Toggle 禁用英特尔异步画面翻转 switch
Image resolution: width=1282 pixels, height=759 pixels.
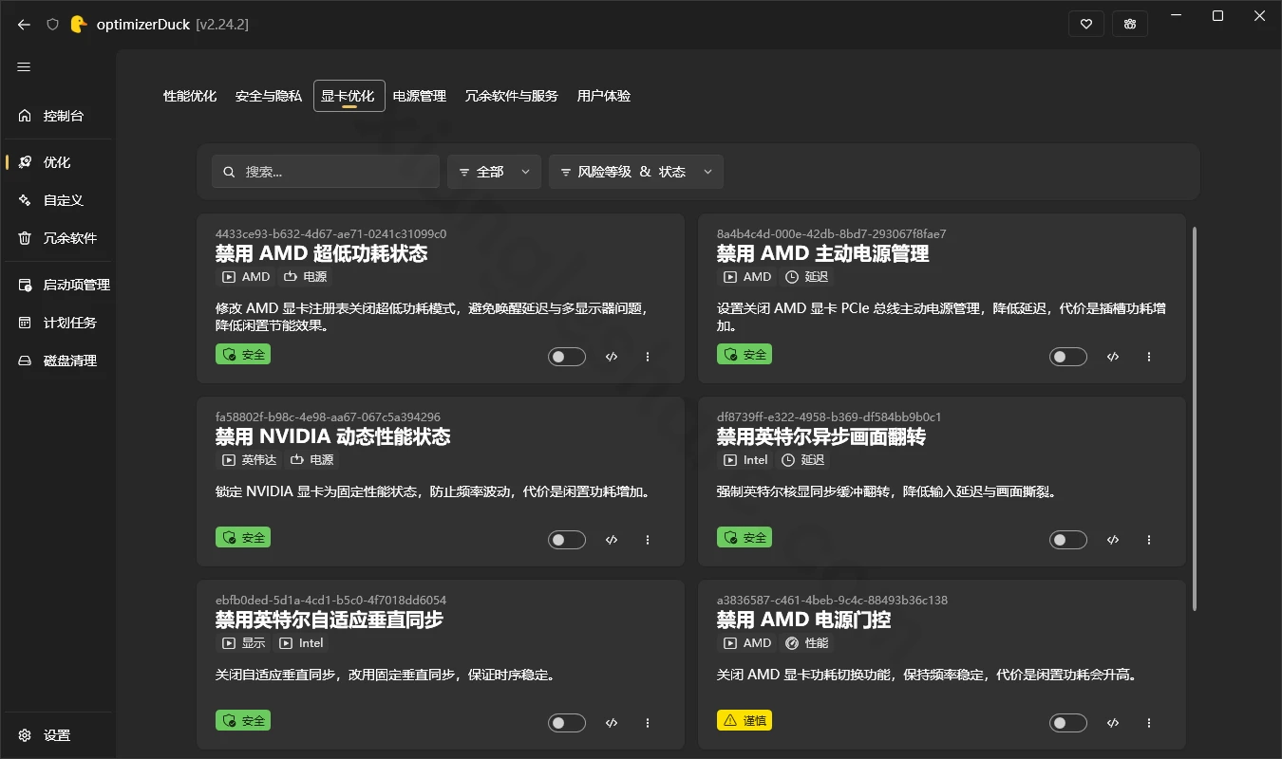[1068, 540]
